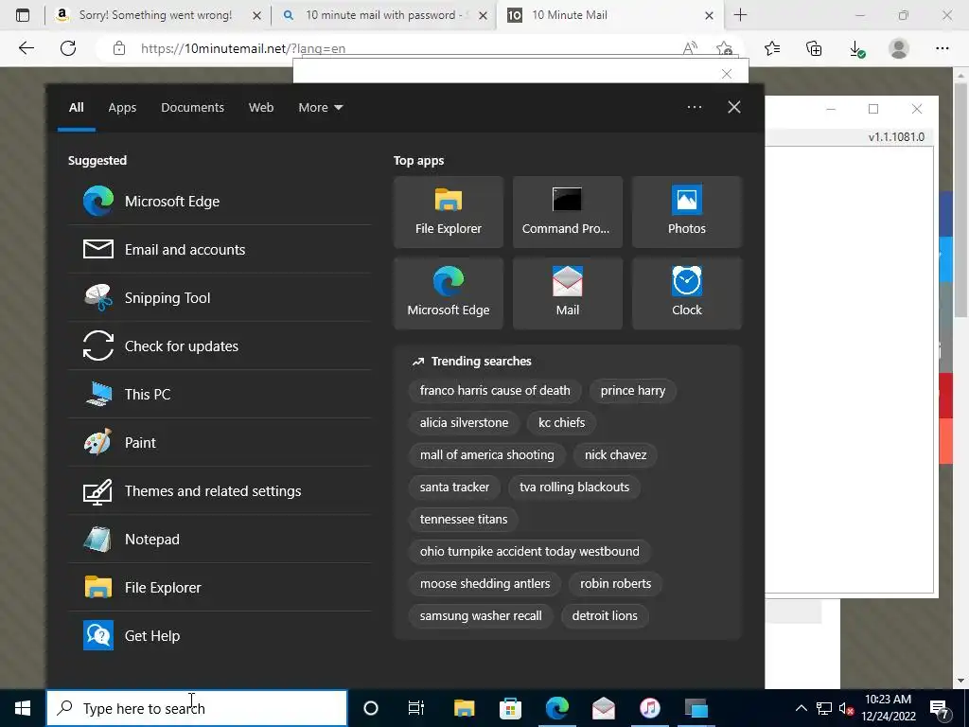
Task: Open Themes and related settings
Action: click(x=220, y=490)
